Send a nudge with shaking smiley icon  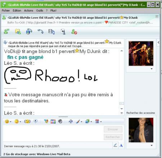27,121
